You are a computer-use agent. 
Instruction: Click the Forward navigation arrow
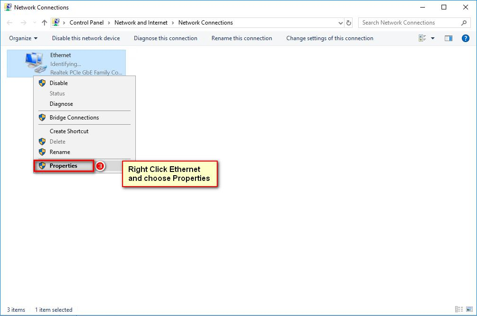[x=24, y=23]
